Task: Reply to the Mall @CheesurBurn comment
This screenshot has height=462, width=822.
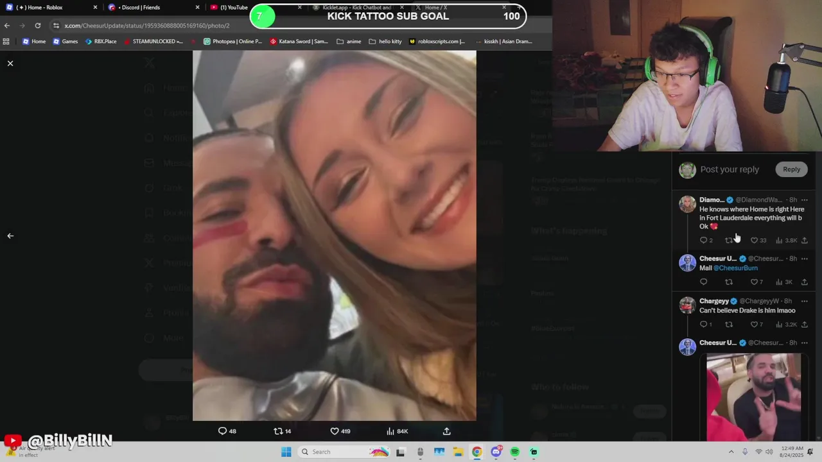Action: click(x=703, y=282)
